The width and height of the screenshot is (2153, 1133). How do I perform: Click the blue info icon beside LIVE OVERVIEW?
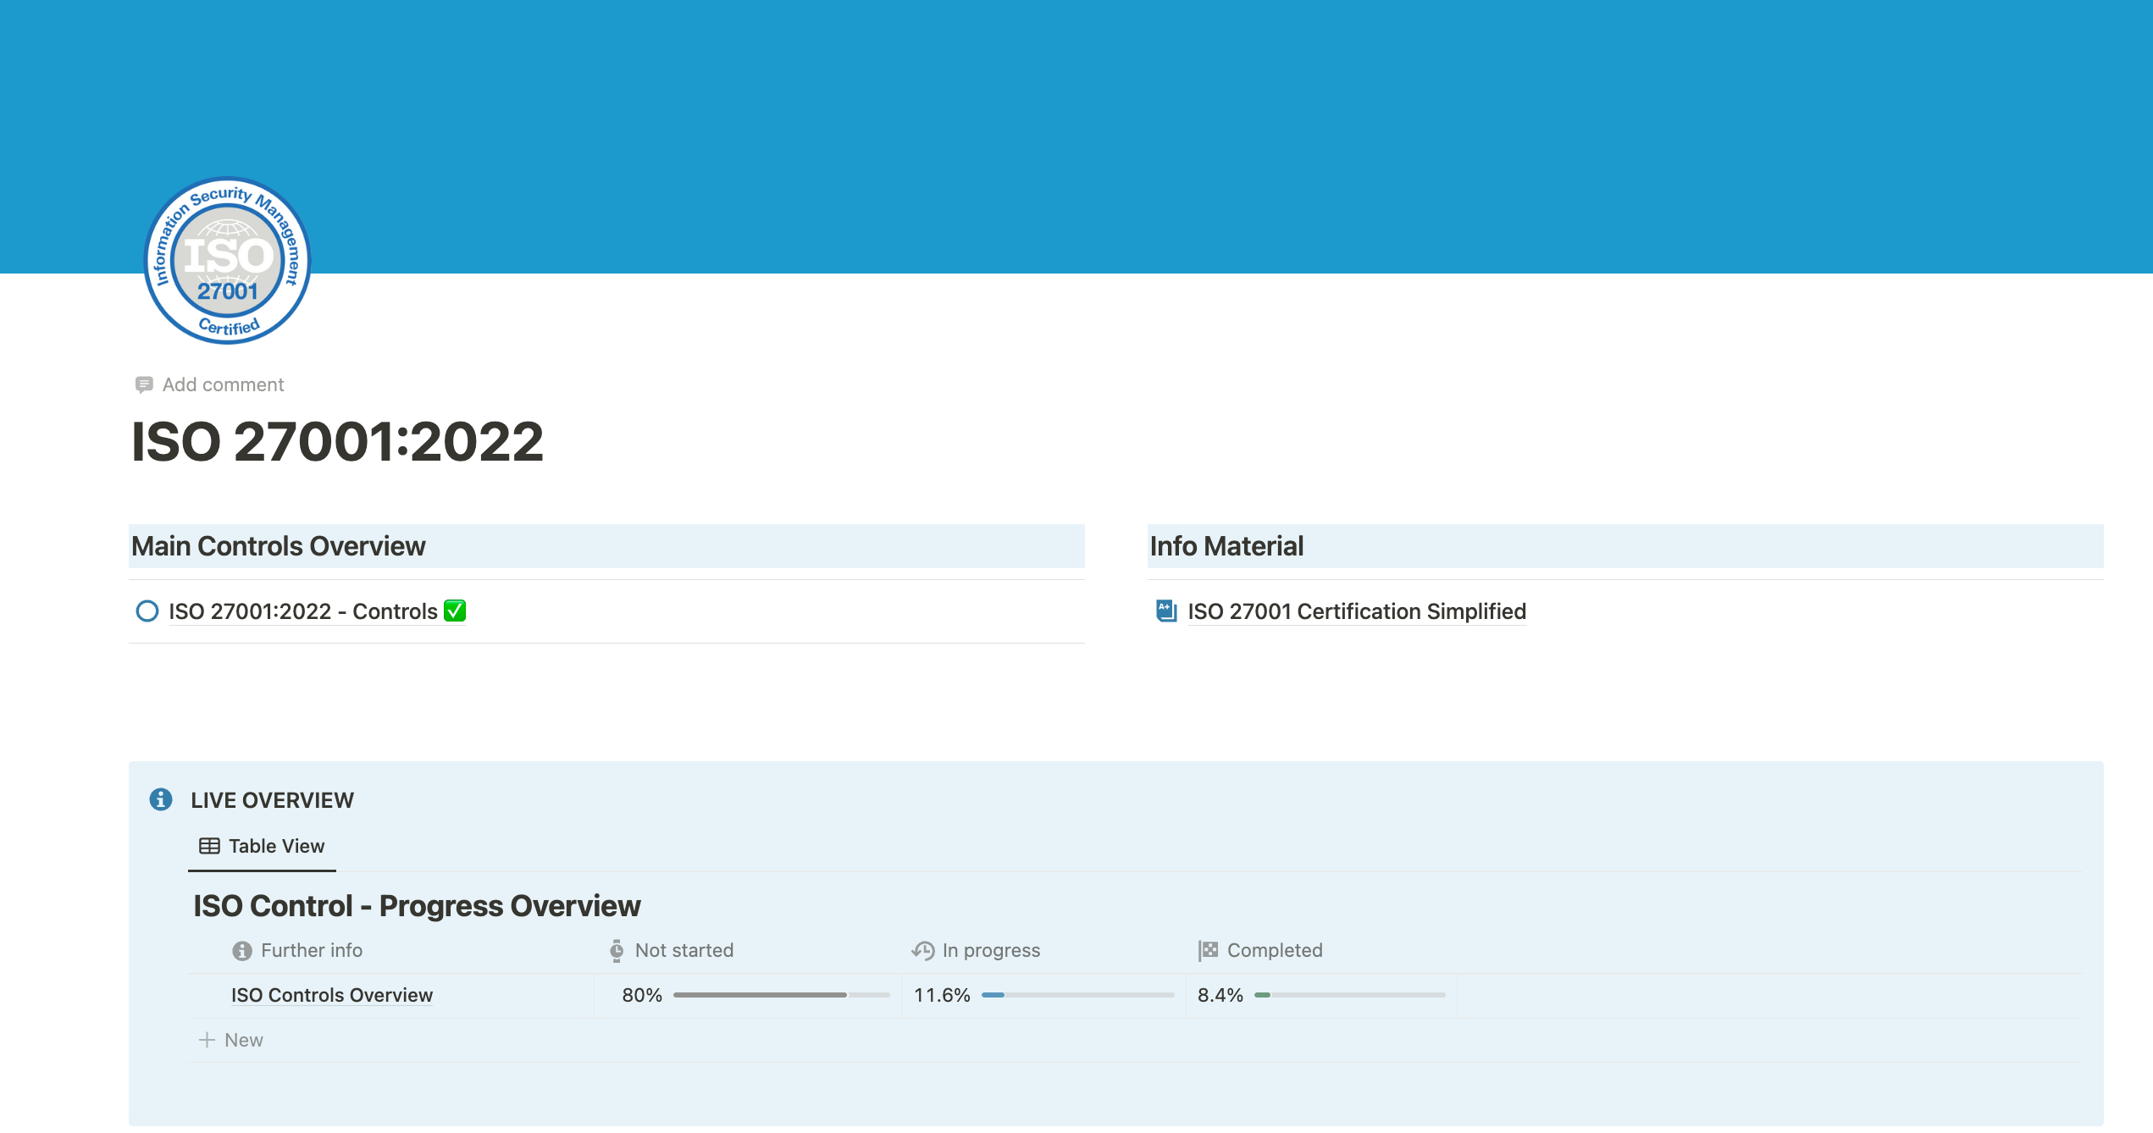(x=161, y=799)
